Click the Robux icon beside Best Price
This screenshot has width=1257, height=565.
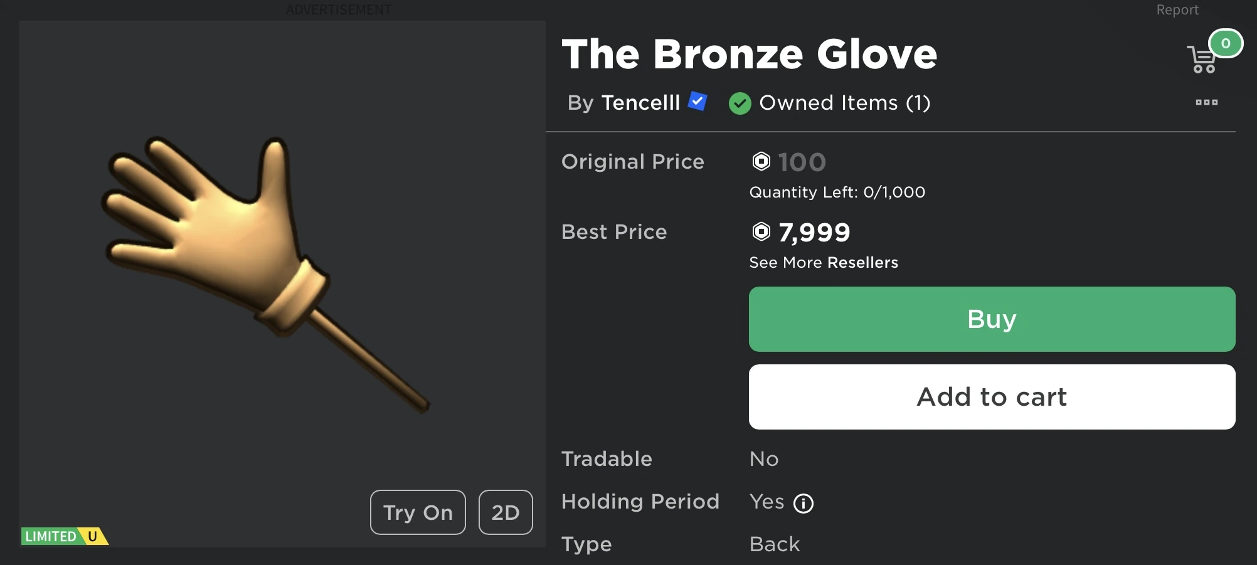tap(760, 232)
